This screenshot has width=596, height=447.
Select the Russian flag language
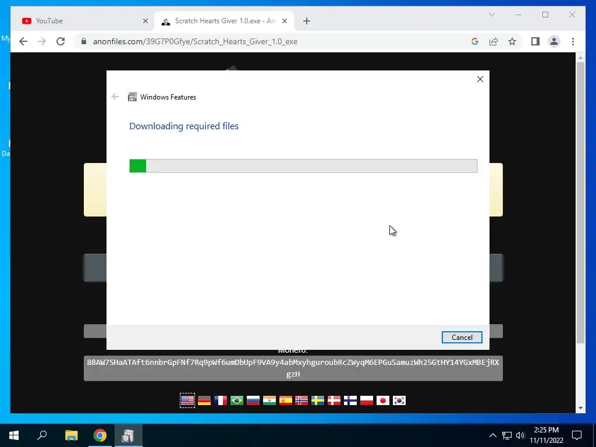click(253, 400)
